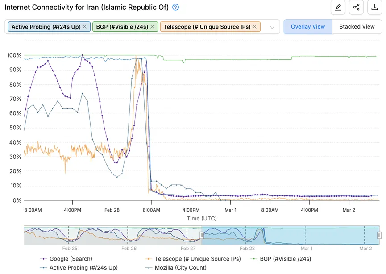Click the Active Probing tag label
The height and width of the screenshot is (274, 386).
click(46, 27)
